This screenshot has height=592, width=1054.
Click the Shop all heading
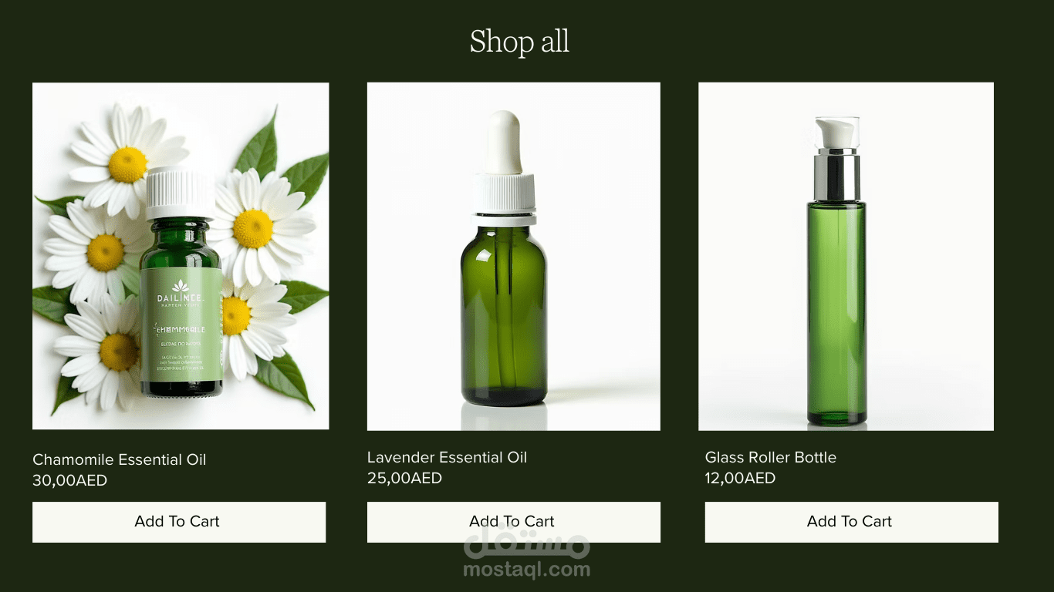[519, 42]
